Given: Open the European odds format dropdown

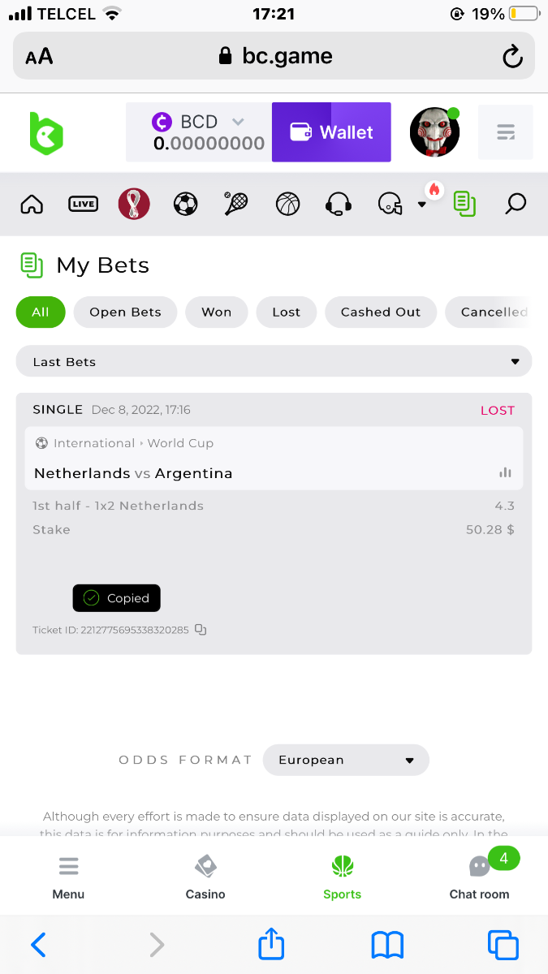Looking at the screenshot, I should click(x=346, y=760).
